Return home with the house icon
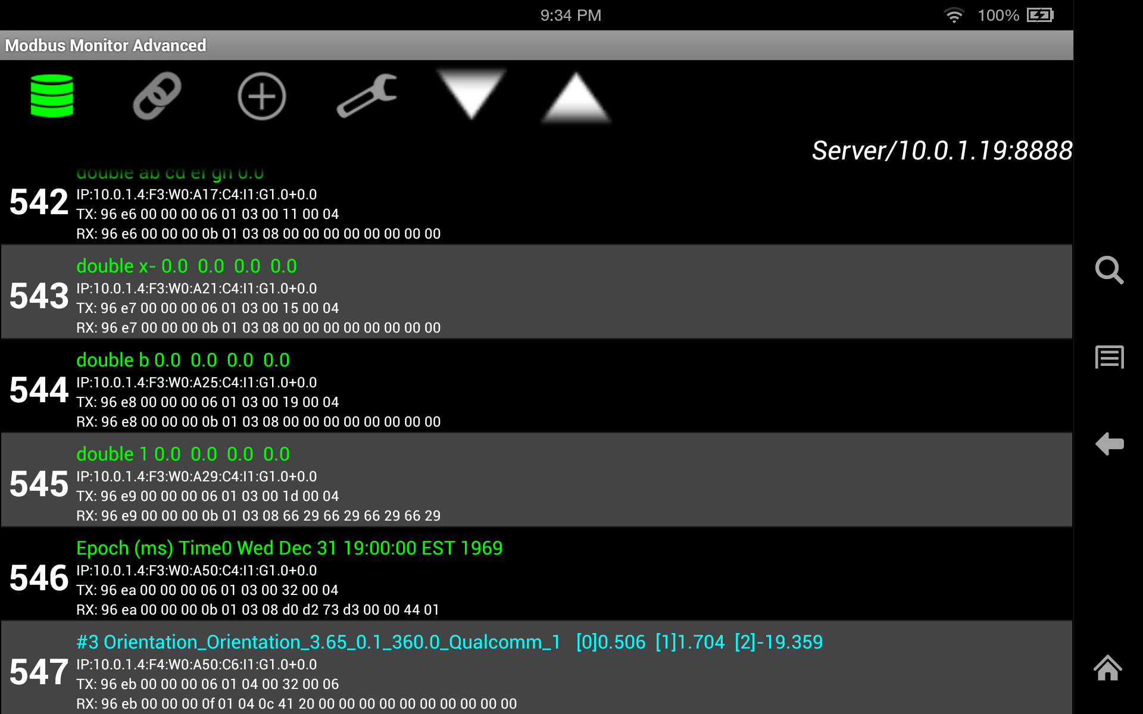Image resolution: width=1143 pixels, height=714 pixels. tap(1107, 668)
